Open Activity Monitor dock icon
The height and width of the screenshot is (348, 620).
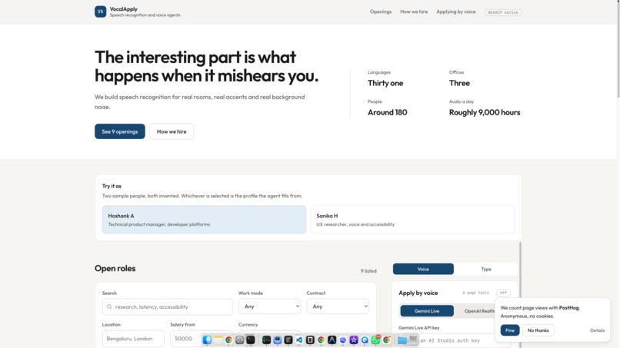pos(266,340)
